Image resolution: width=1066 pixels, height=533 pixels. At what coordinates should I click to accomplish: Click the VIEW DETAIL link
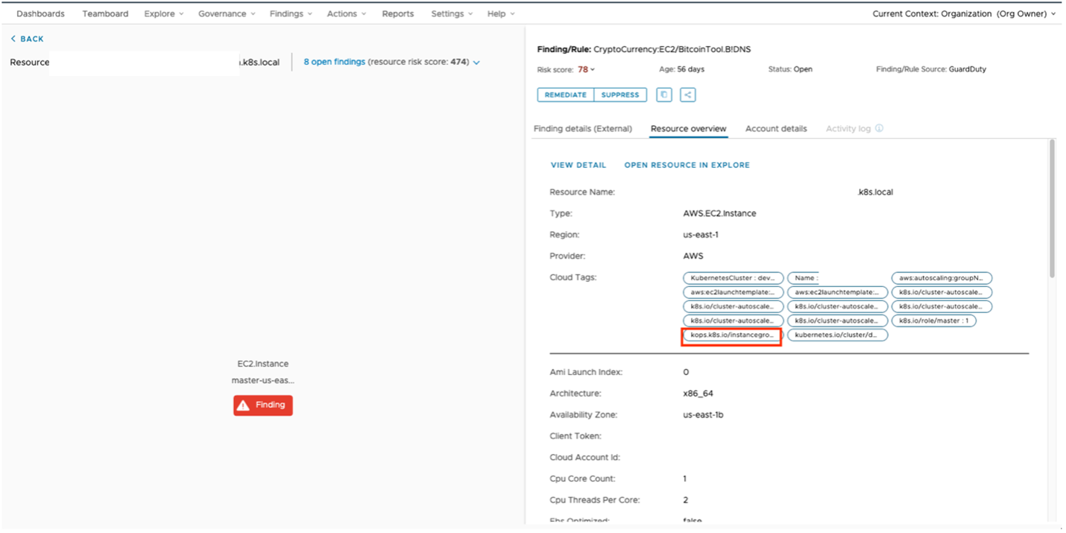[x=578, y=165]
